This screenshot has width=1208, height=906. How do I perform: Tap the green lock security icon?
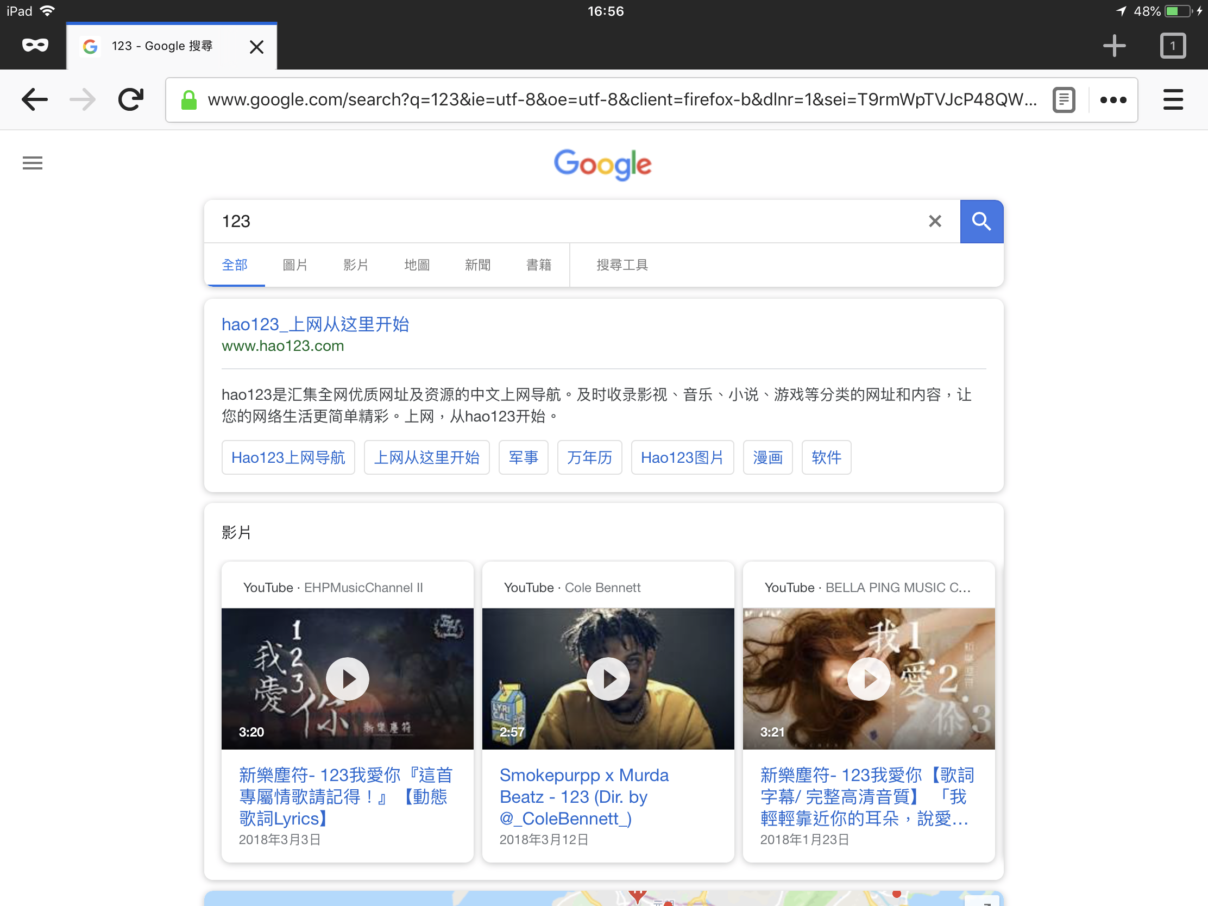pyautogui.click(x=189, y=100)
